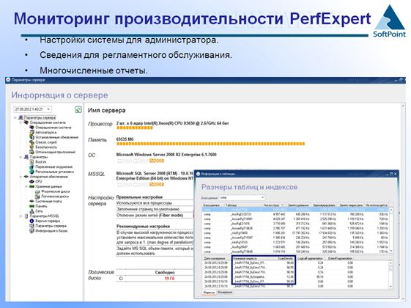Sort by the ScanDensity column header
411x308 pixels.
[286, 258]
